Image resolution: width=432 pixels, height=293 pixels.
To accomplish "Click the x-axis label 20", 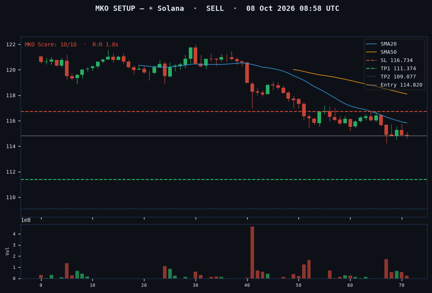I will [144, 285].
